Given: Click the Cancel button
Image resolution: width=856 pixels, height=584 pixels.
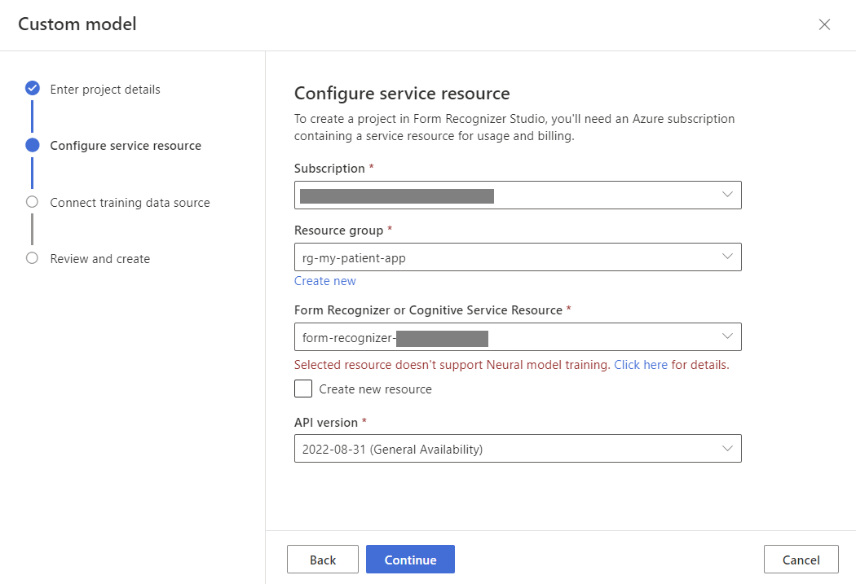Looking at the screenshot, I should coord(801,559).
